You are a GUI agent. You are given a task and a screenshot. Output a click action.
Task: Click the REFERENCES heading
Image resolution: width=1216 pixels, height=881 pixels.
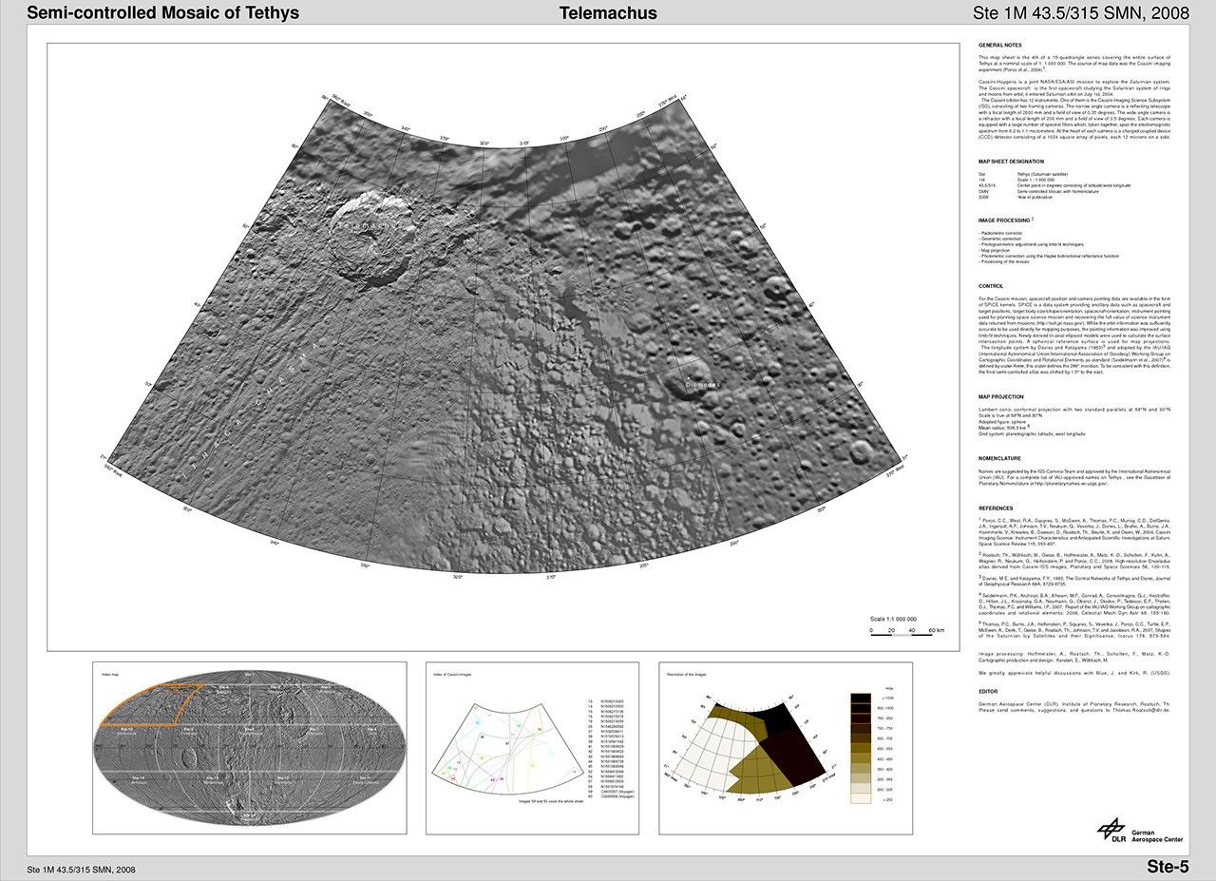tap(996, 508)
